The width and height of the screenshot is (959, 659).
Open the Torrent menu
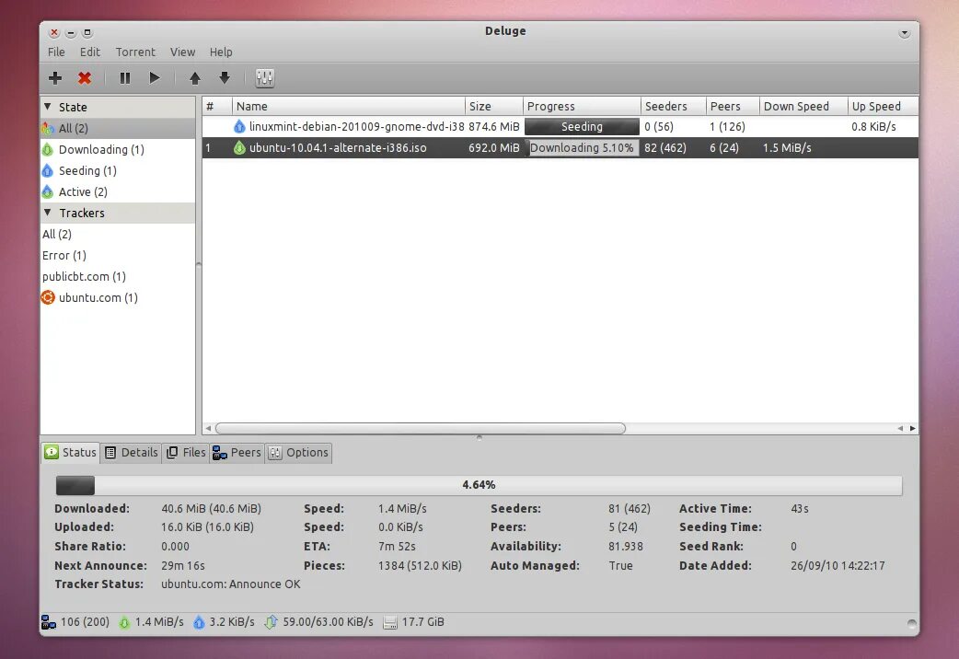coord(135,52)
